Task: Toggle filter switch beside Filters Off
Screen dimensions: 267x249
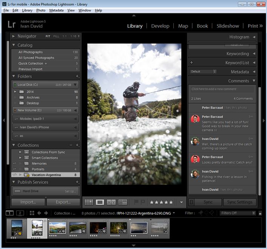Action: click(260, 213)
